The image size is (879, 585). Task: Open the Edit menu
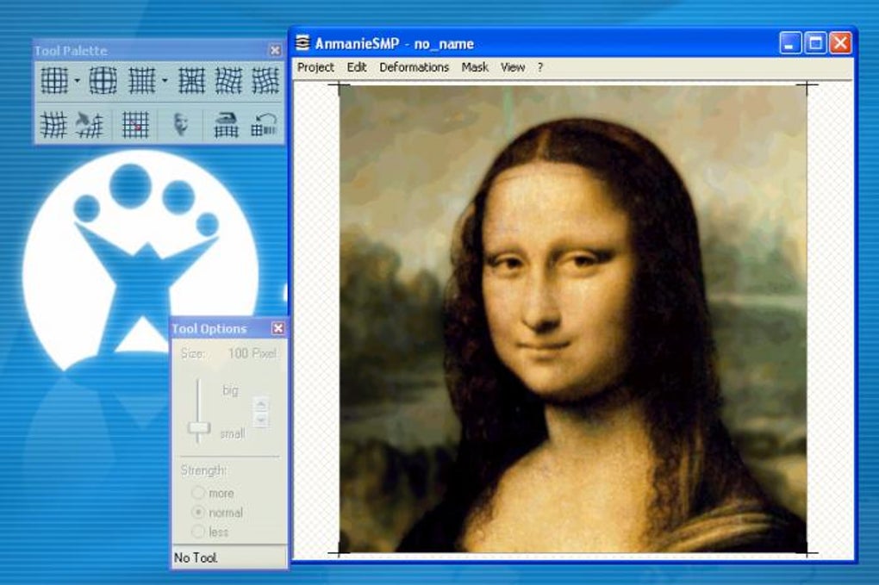tap(357, 67)
